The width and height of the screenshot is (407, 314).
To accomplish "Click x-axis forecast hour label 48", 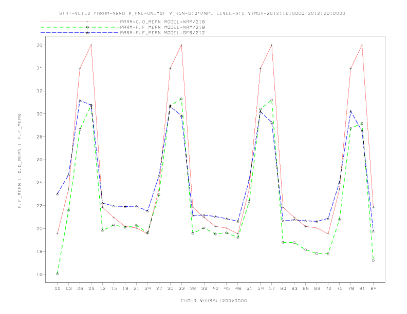I will point(238,288).
